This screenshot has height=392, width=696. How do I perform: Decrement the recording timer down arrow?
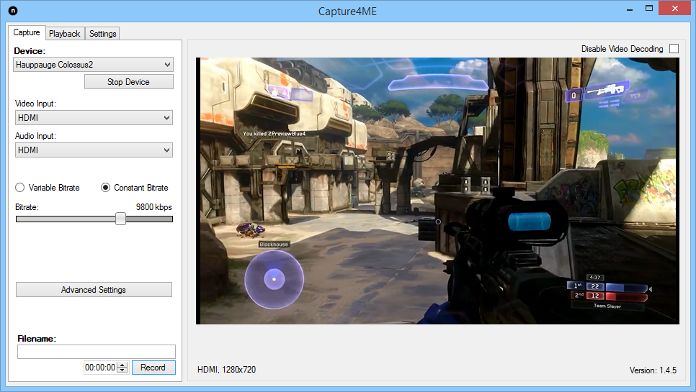[x=122, y=370]
